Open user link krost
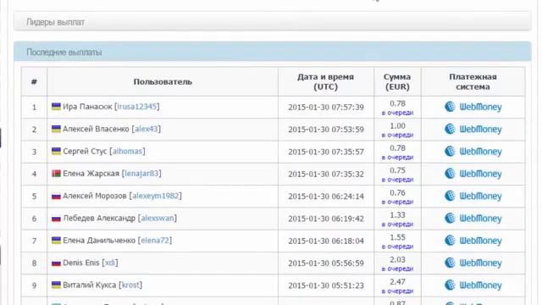 pos(130,285)
